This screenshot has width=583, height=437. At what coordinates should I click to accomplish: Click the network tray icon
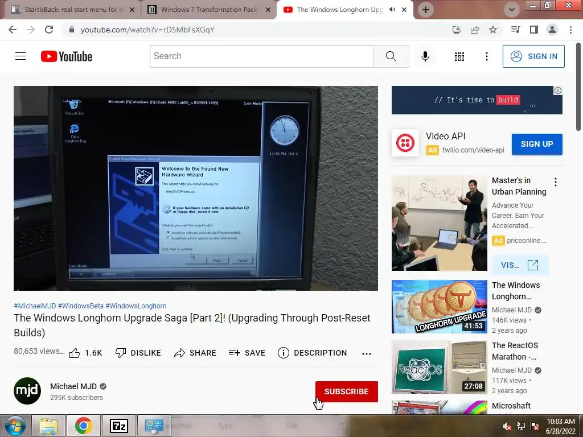[521, 426]
